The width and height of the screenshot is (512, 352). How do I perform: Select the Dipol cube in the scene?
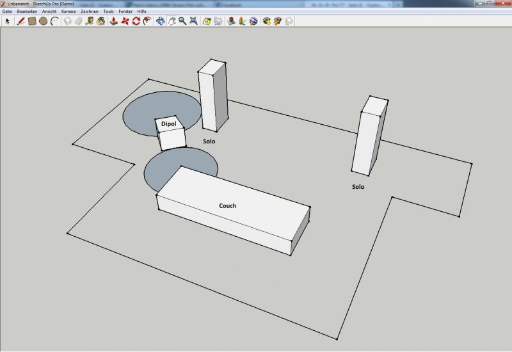point(171,135)
